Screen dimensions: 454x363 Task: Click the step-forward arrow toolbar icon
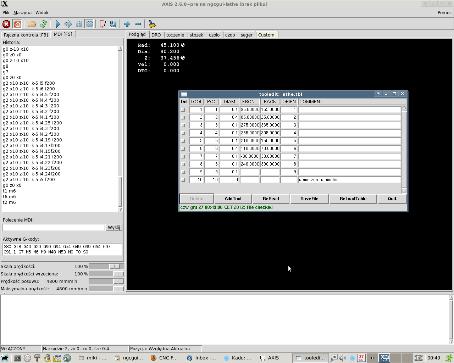[68, 24]
